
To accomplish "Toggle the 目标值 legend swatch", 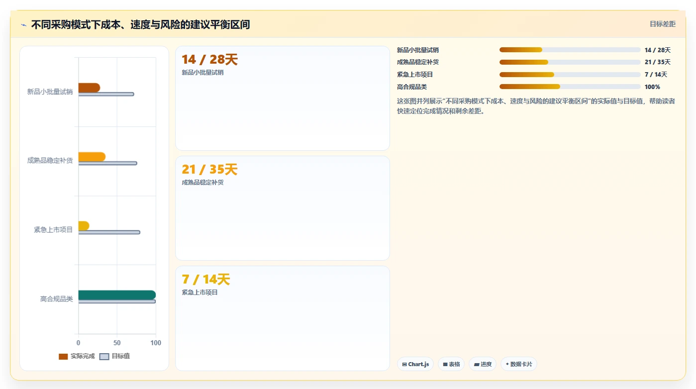I will [104, 357].
